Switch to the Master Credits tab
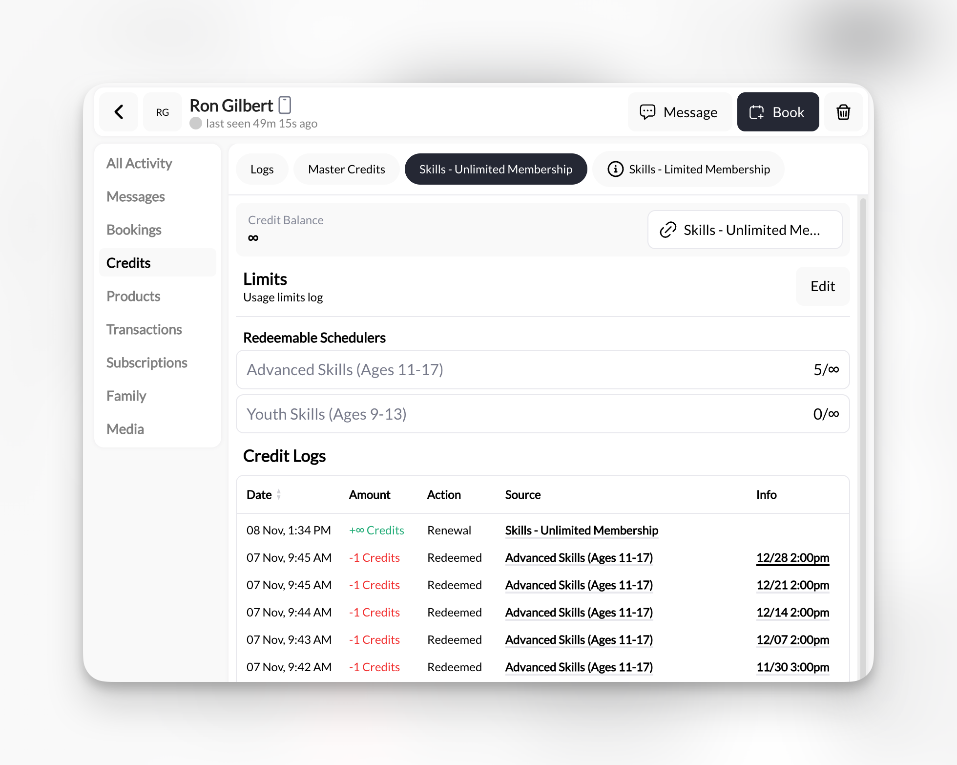This screenshot has width=957, height=765. [346, 169]
